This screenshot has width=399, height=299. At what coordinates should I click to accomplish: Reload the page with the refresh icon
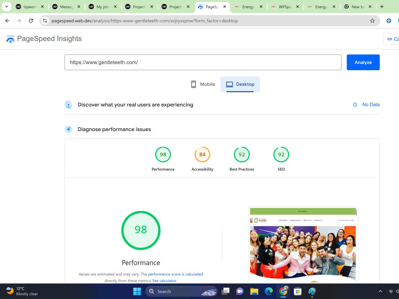[x=31, y=21]
